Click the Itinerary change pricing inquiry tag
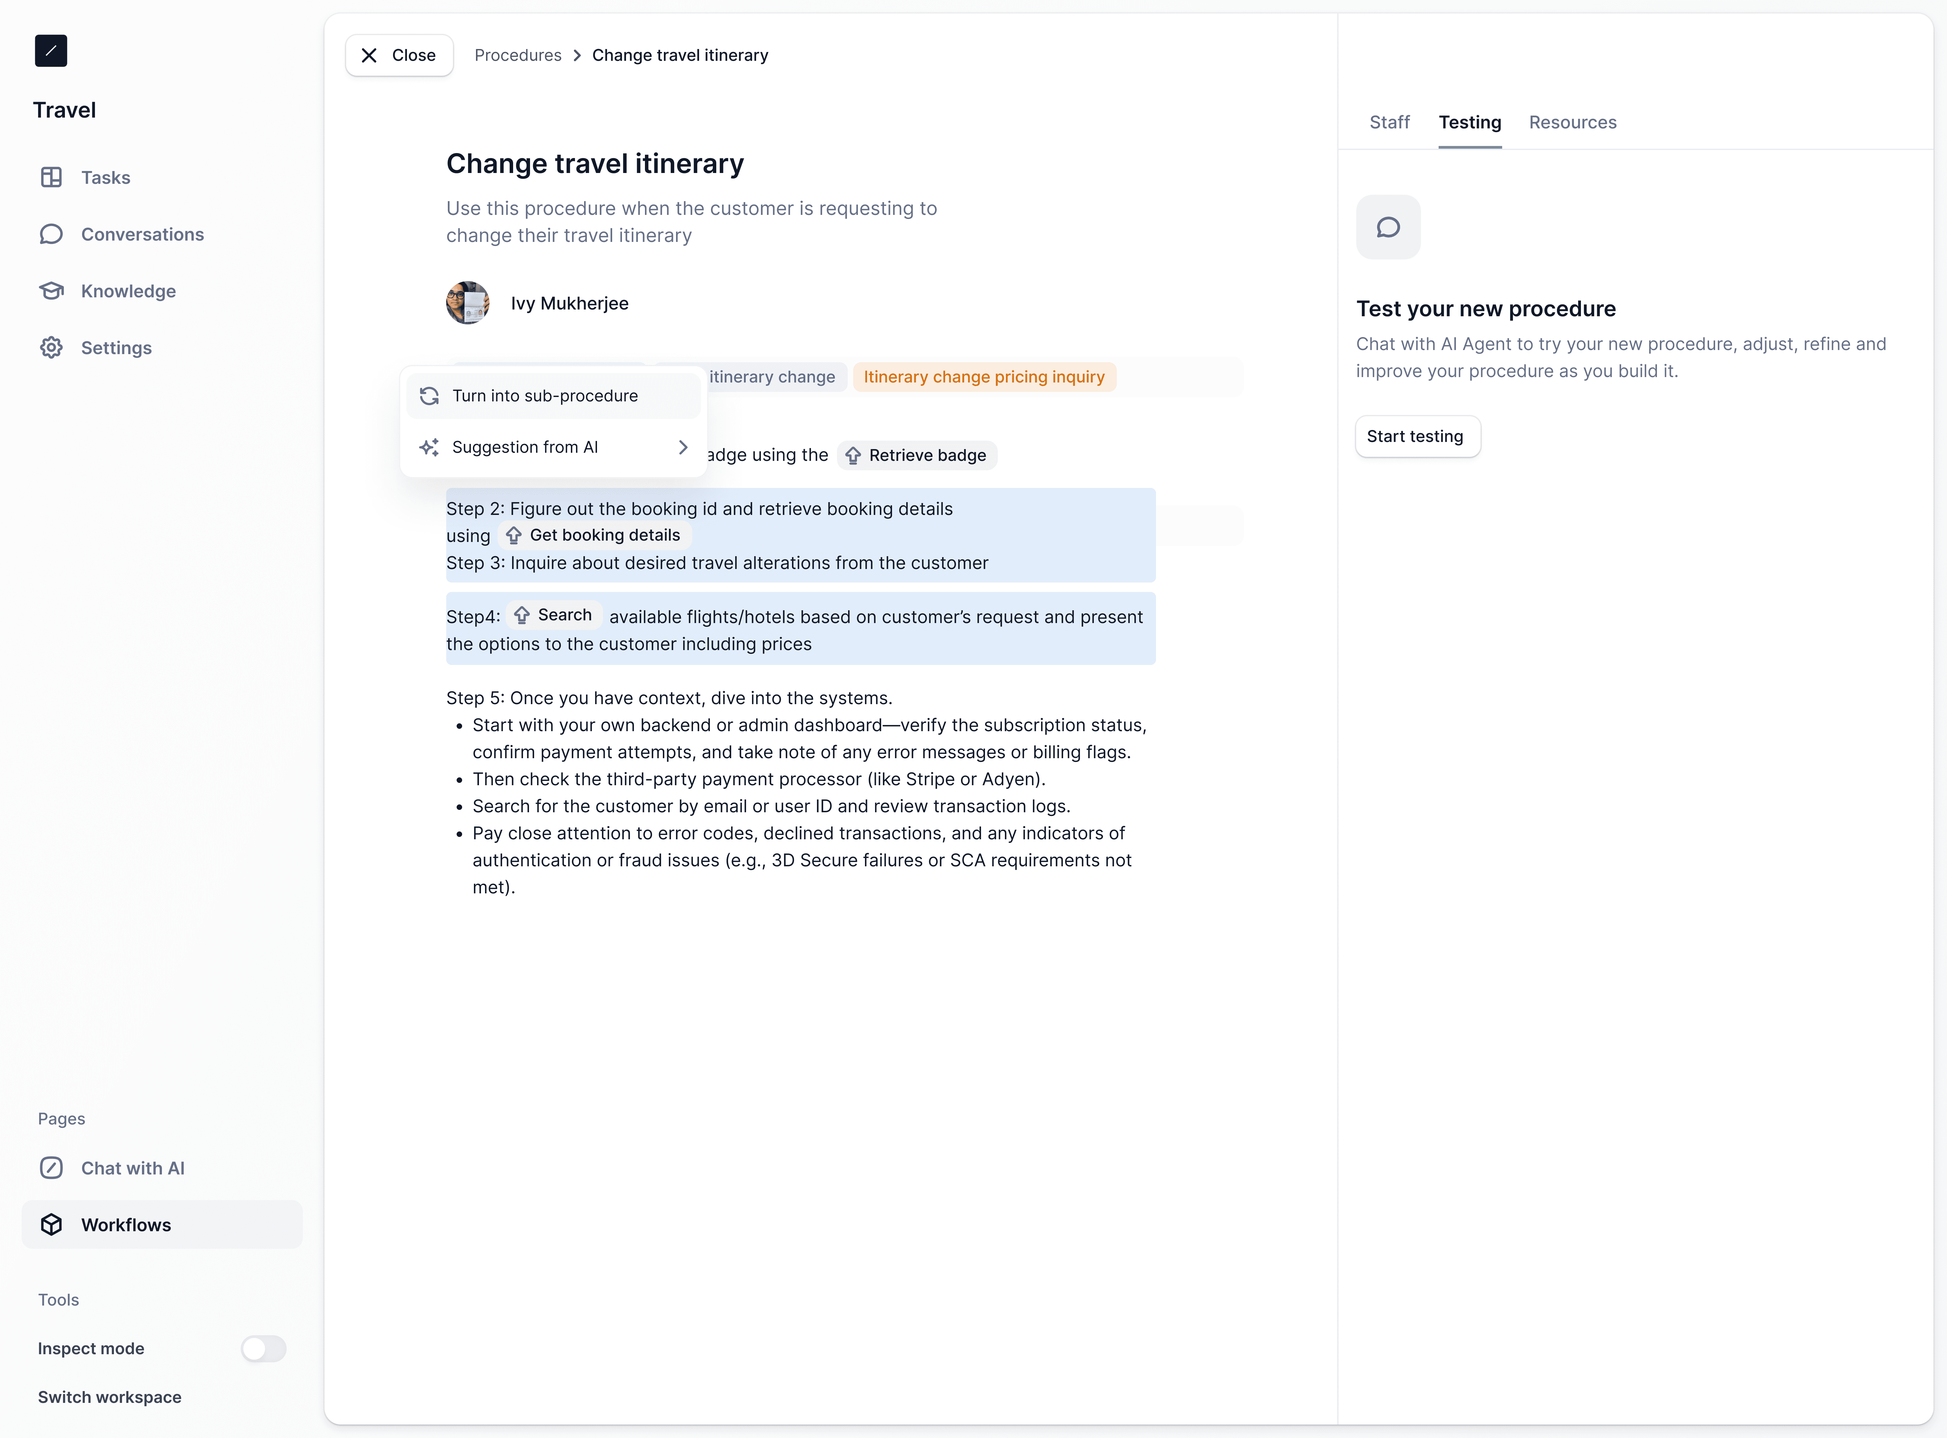 (x=984, y=377)
